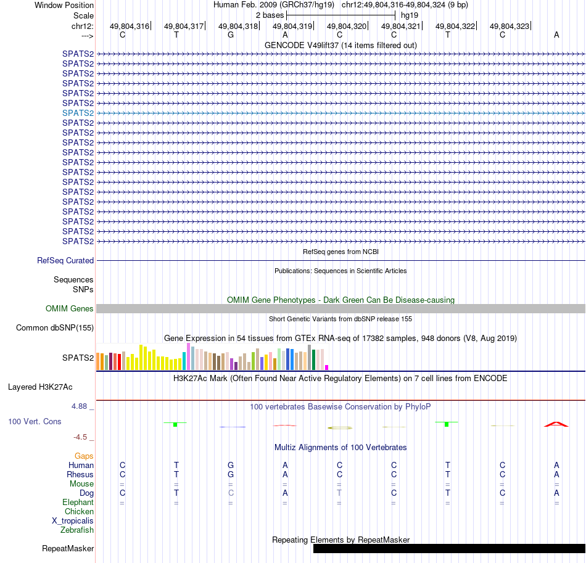Click the SNPs subtrack label

83,289
